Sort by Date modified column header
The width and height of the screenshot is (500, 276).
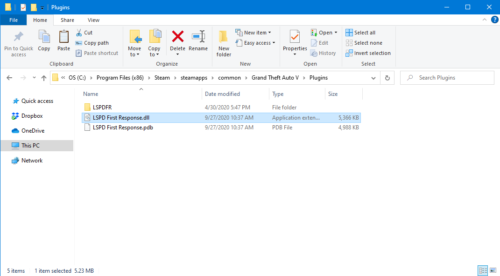tap(236, 94)
